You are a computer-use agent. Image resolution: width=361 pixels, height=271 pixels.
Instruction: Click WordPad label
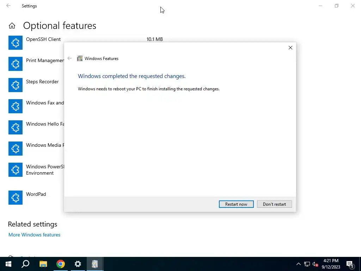click(x=36, y=194)
